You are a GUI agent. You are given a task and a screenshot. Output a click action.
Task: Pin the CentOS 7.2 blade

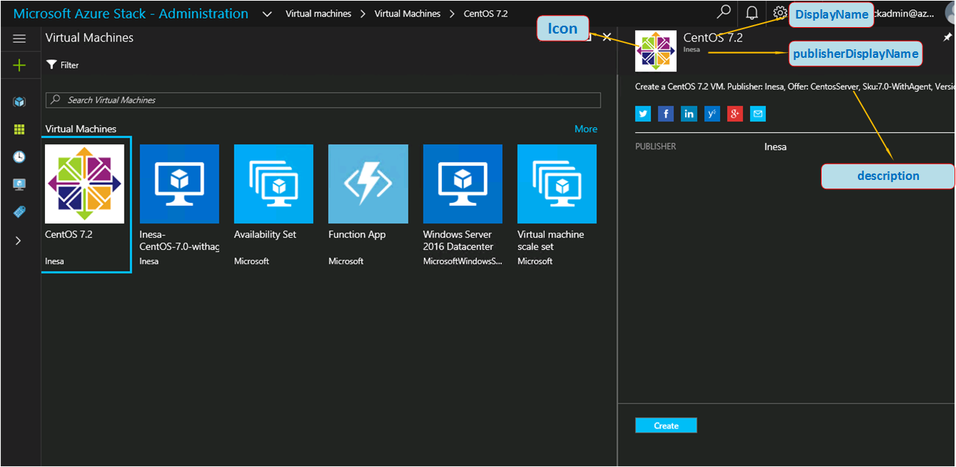pos(947,37)
